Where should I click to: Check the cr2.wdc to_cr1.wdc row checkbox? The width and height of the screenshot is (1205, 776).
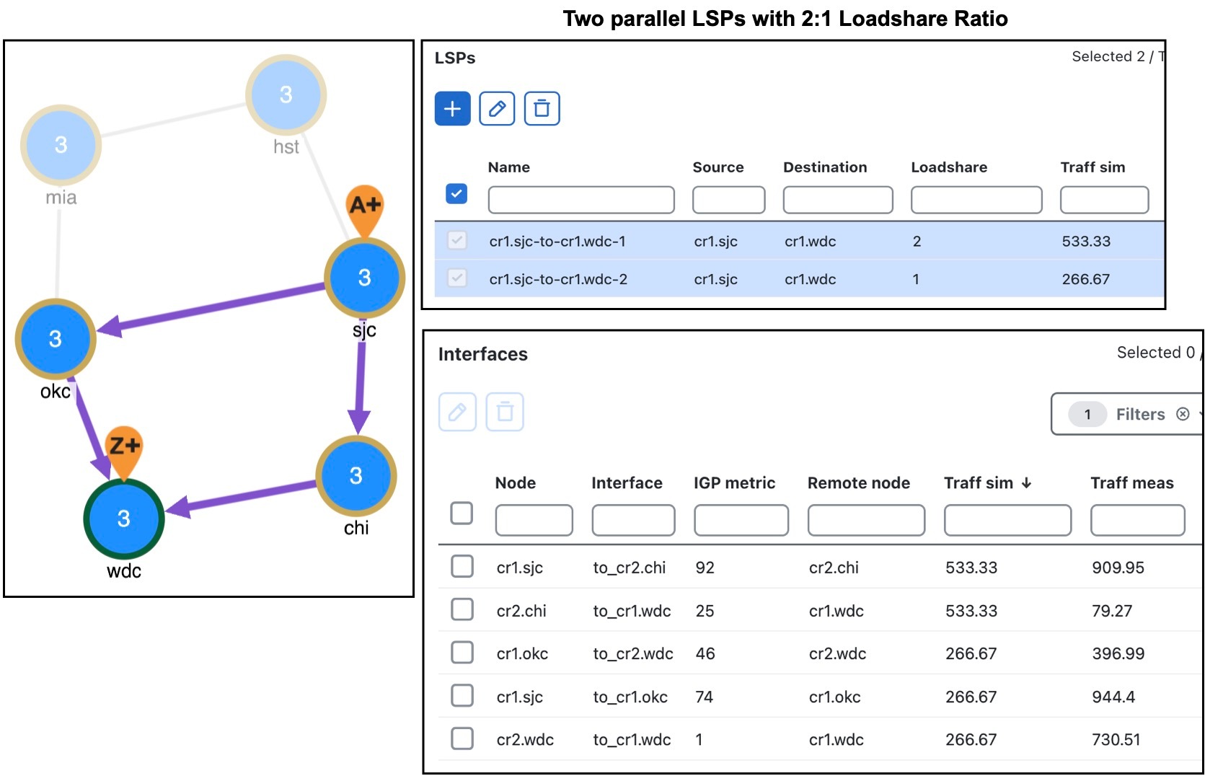point(462,738)
